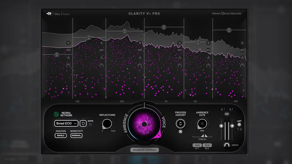292x164 pixels.
Task: Click the delta icon of the band below 100 Hz
Action: point(68,58)
